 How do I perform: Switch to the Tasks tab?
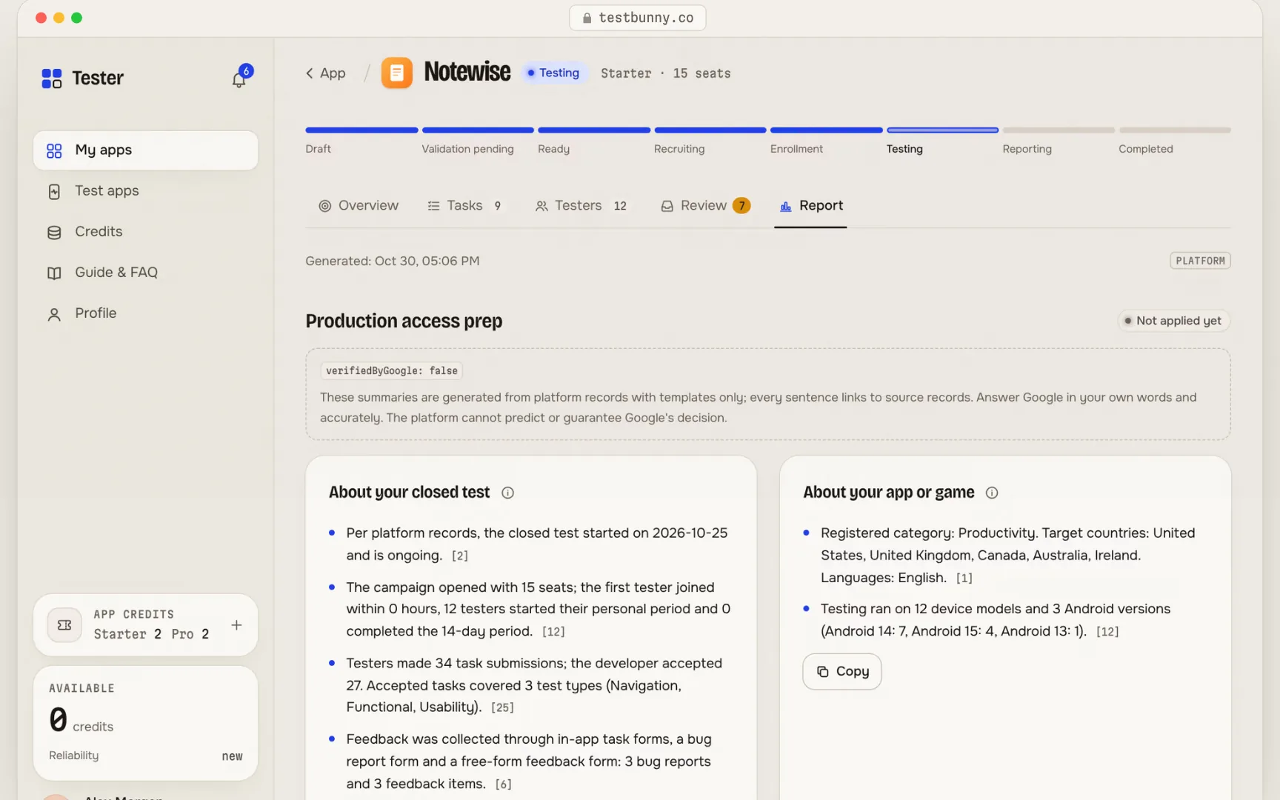(465, 206)
